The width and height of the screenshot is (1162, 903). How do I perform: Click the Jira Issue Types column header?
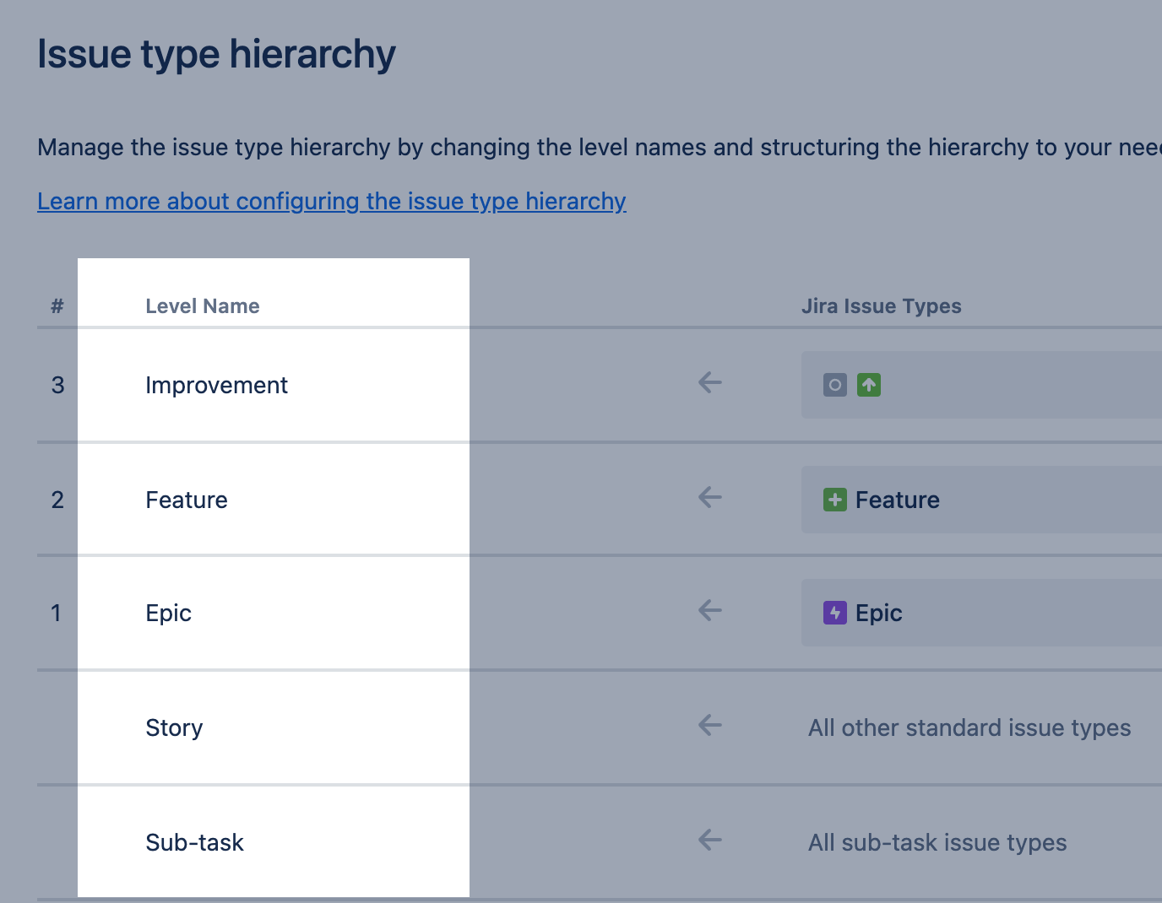pyautogui.click(x=881, y=306)
